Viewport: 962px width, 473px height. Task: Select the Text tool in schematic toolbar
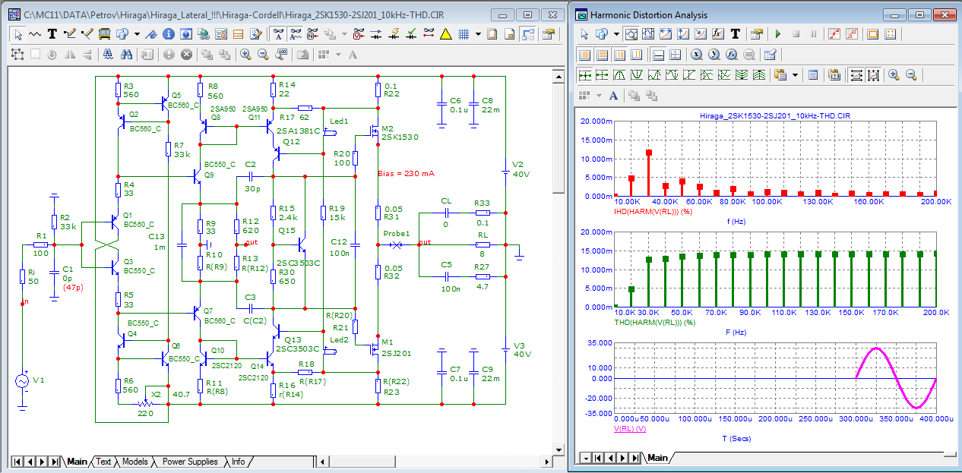52,34
